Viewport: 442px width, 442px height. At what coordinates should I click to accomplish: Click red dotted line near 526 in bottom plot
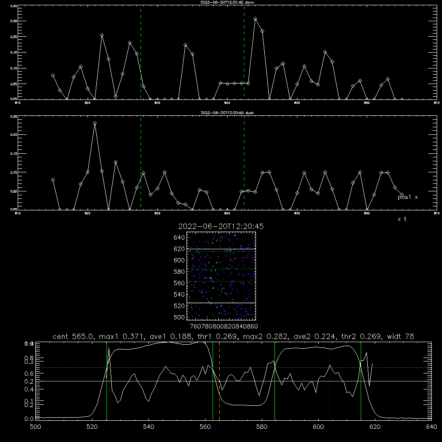109,381
